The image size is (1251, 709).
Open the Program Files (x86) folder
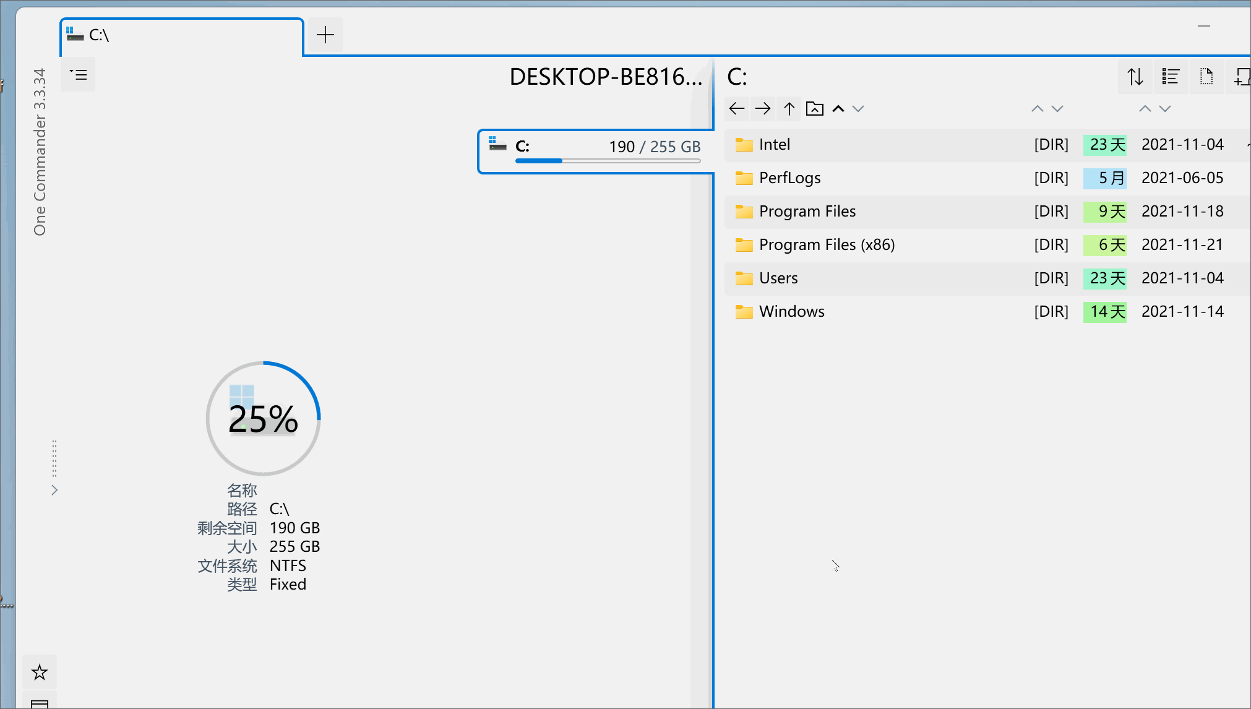(x=827, y=245)
